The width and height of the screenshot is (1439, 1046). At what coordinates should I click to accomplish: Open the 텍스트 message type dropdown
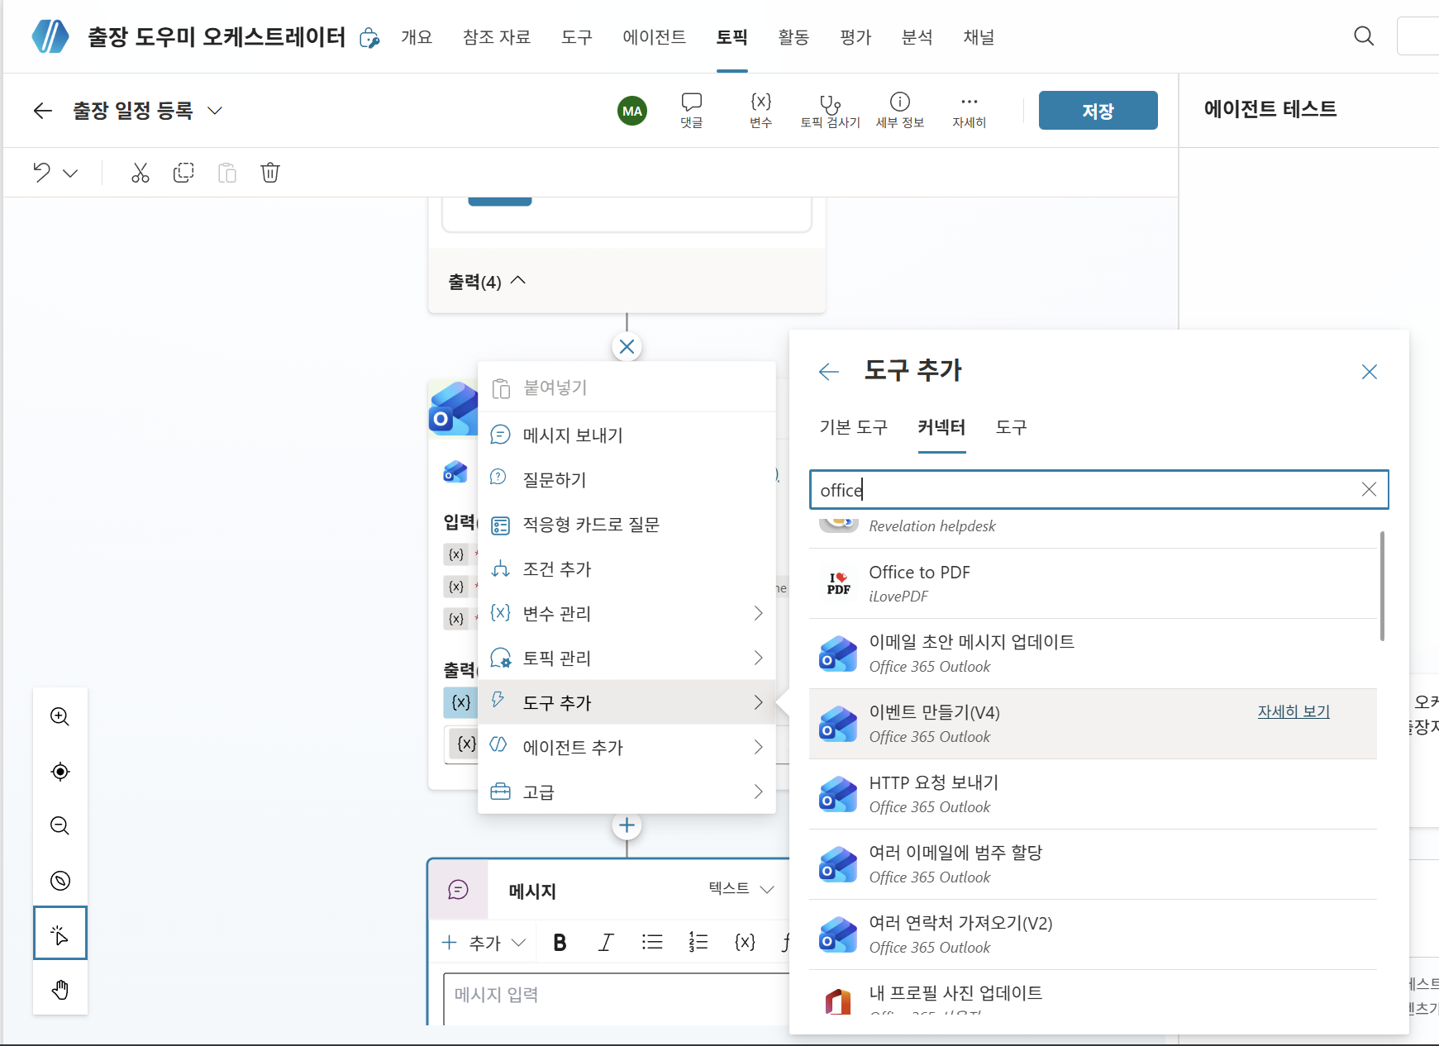pyautogui.click(x=741, y=889)
